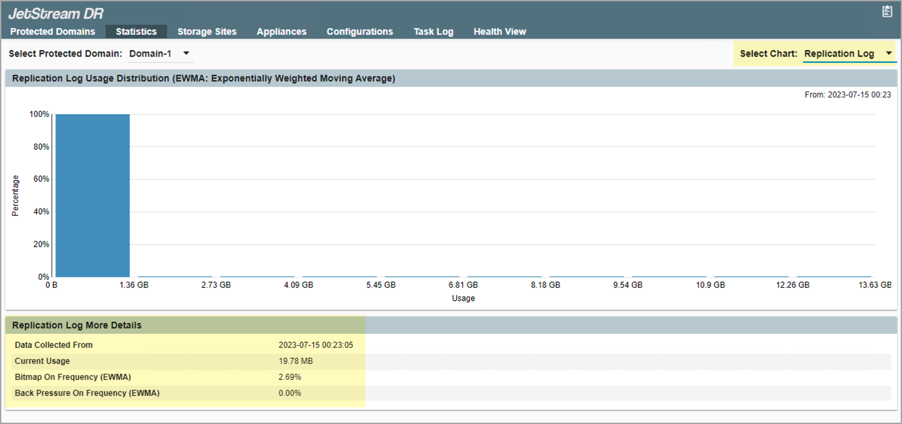
Task: View the Task Log tab
Action: 433,31
